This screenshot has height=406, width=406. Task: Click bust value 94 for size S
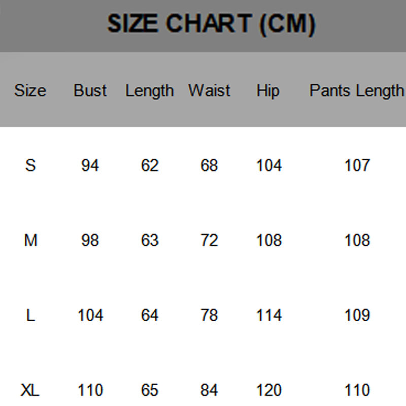90,165
